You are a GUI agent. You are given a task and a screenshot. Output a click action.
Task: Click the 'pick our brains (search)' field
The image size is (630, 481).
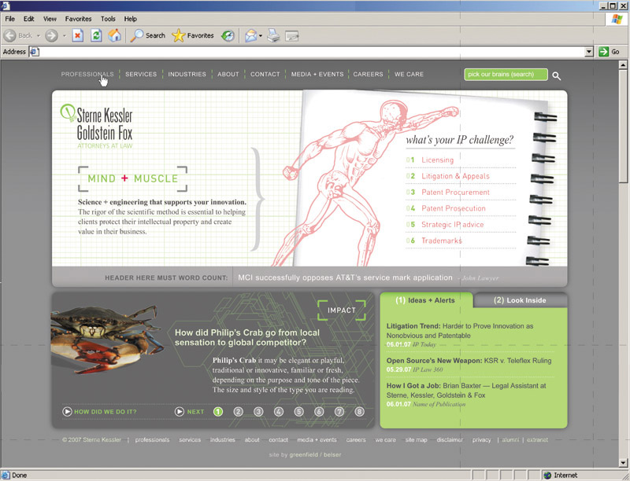click(x=506, y=75)
